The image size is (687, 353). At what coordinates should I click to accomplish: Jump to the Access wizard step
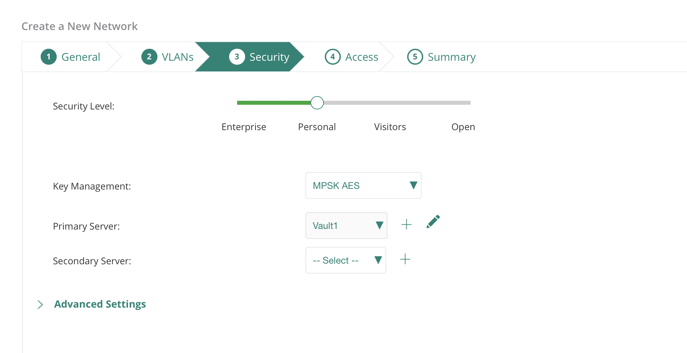[362, 57]
